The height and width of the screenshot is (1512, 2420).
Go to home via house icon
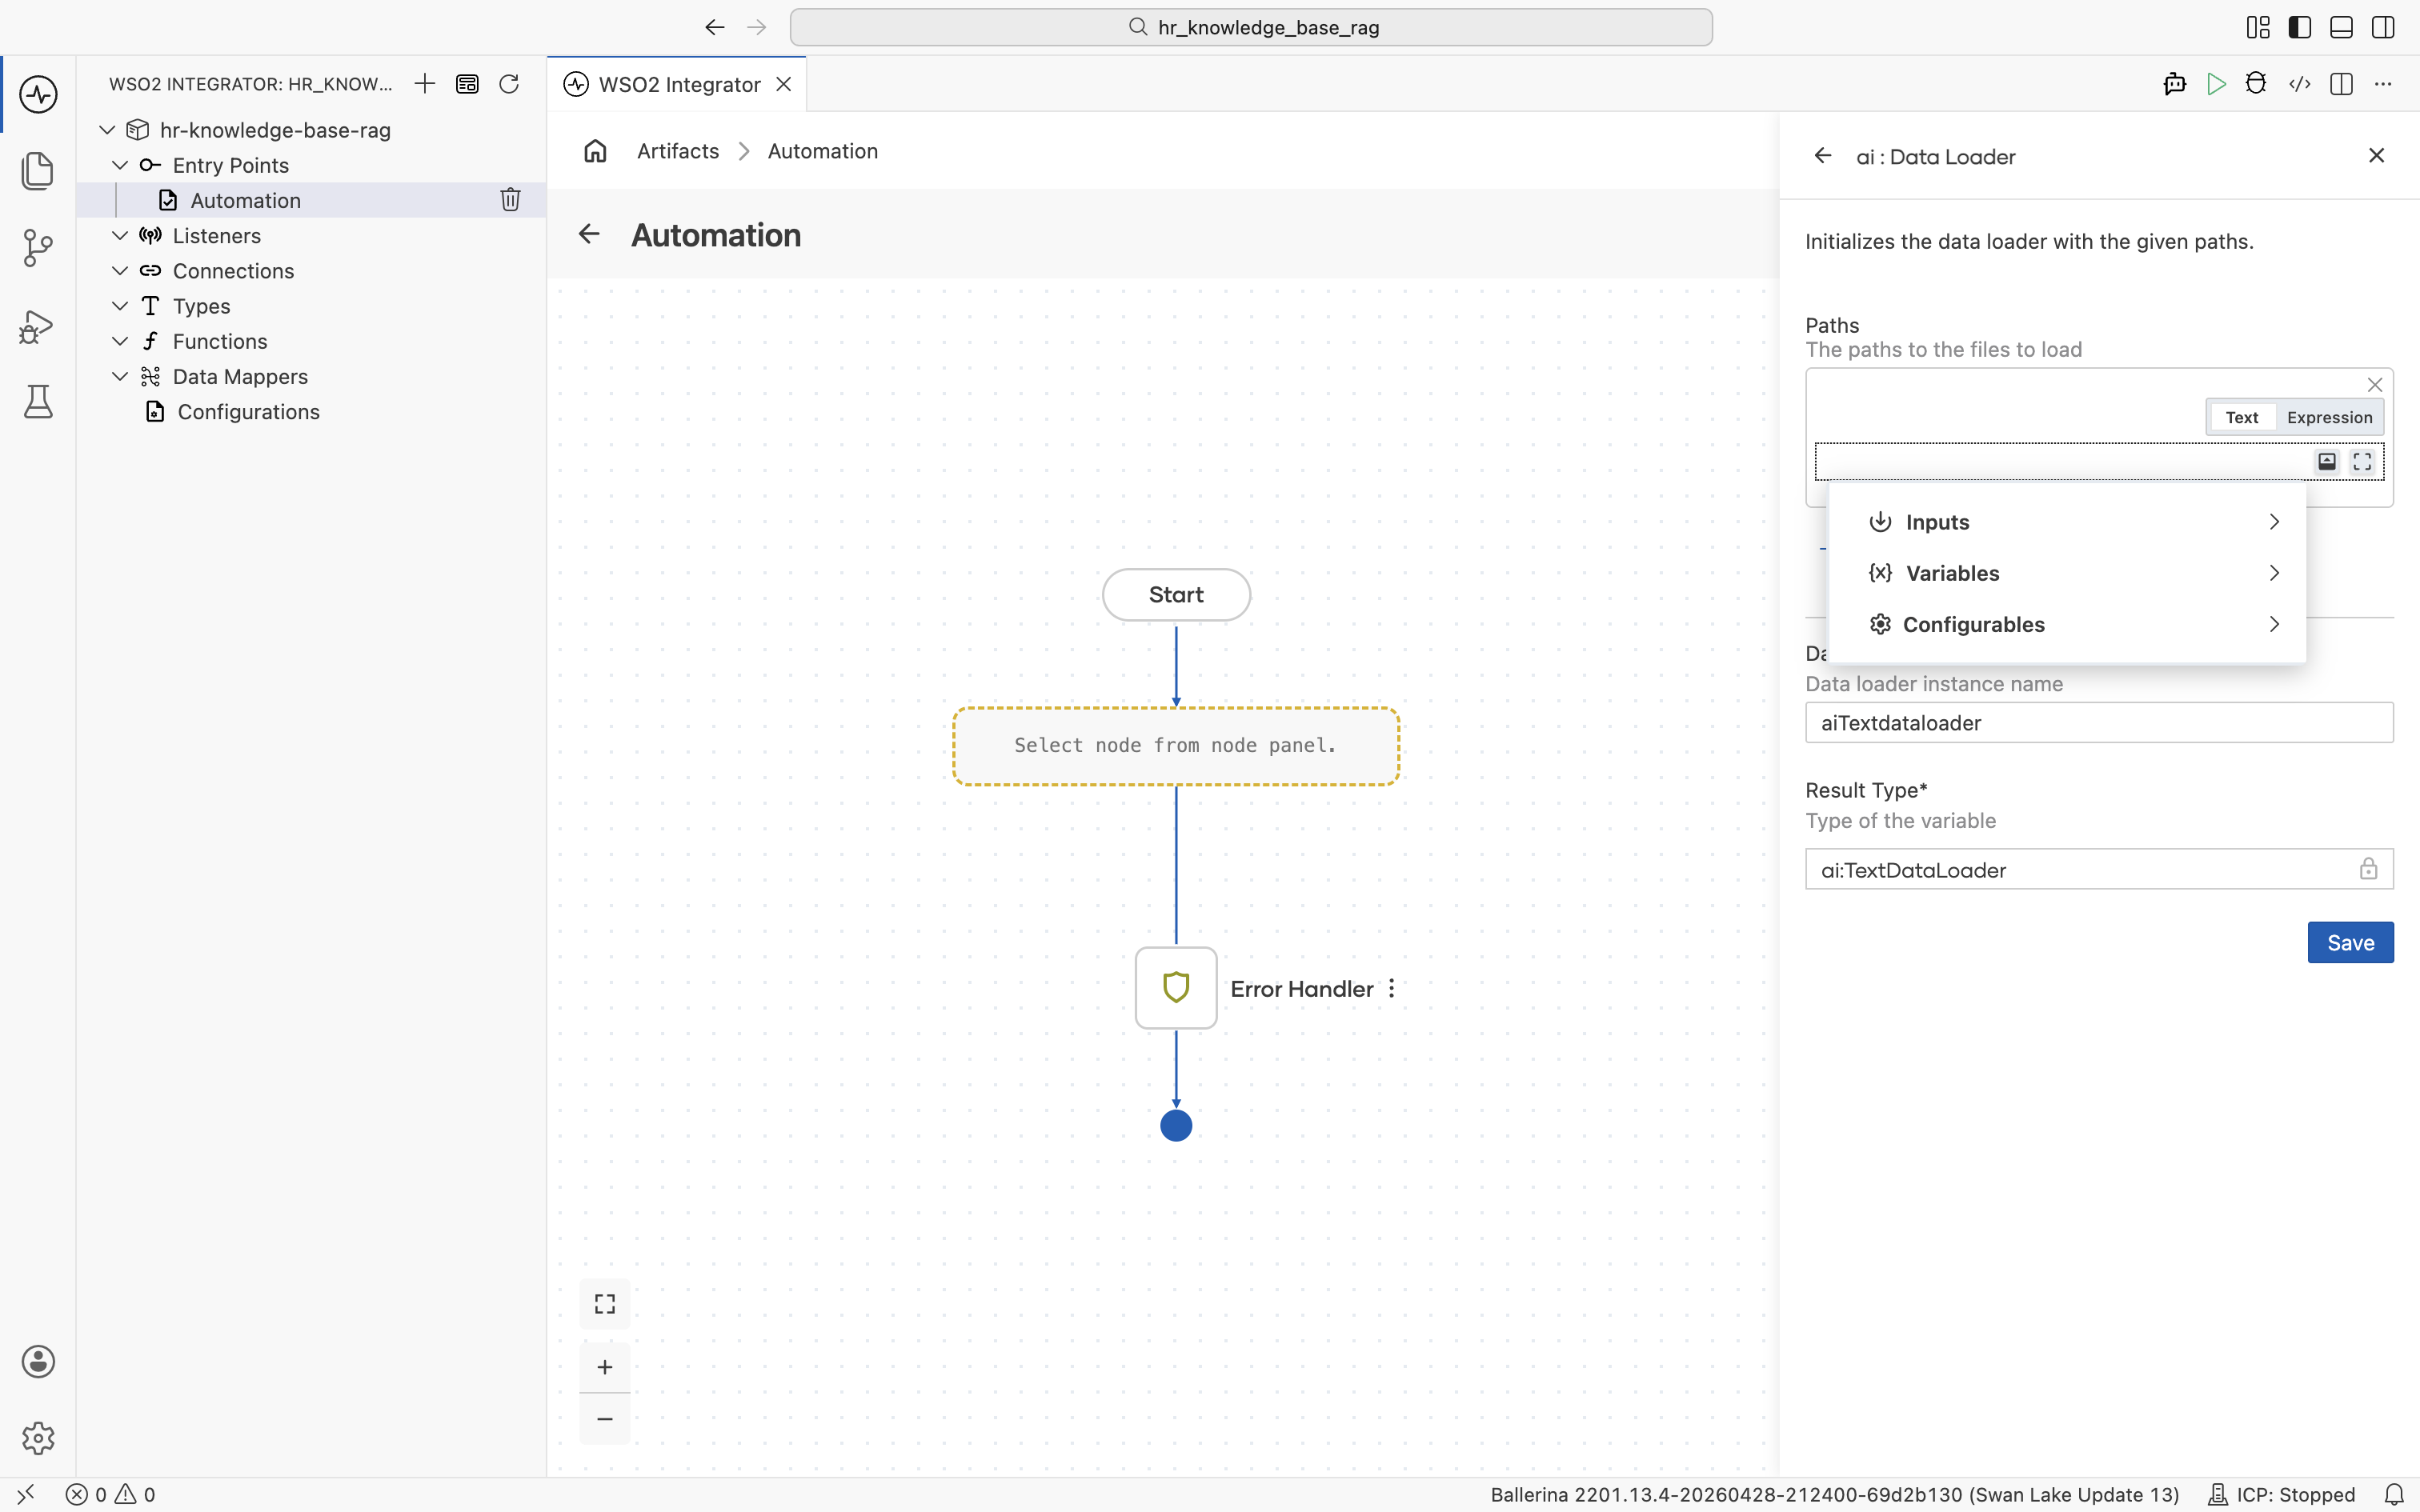click(x=595, y=151)
